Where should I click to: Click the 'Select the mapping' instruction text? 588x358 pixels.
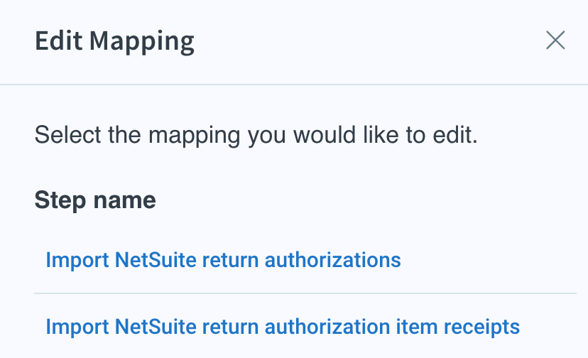256,135
